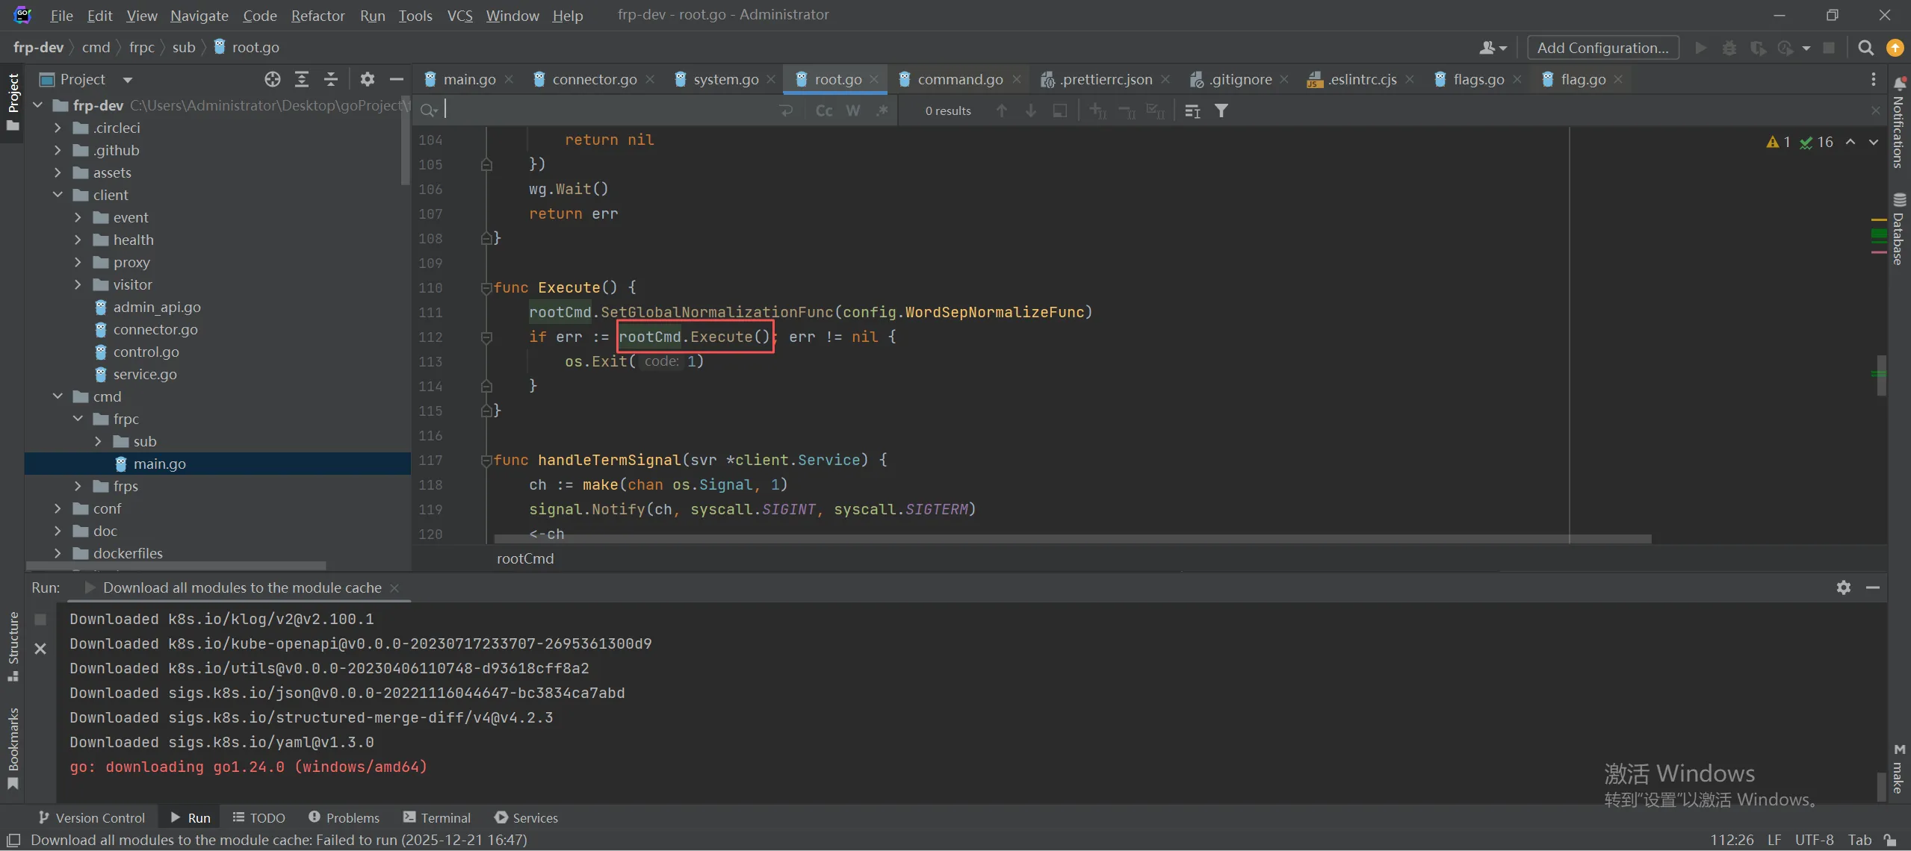Open Project panel settings gear
The image size is (1911, 851).
[x=367, y=79]
